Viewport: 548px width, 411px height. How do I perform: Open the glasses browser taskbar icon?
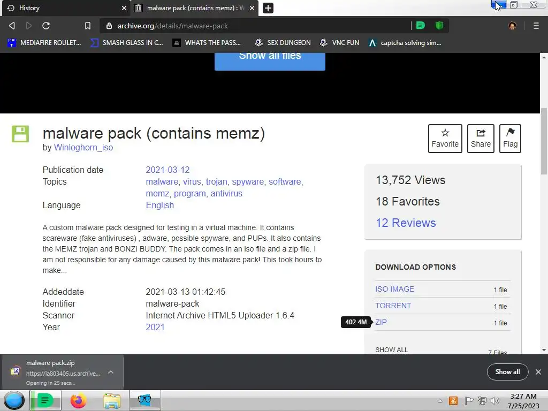pyautogui.click(x=144, y=400)
